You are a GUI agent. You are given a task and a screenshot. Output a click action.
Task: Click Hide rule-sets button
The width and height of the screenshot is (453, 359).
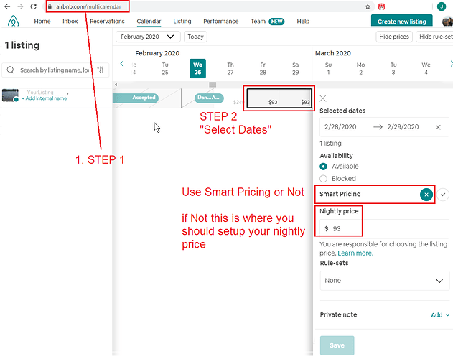[435, 37]
